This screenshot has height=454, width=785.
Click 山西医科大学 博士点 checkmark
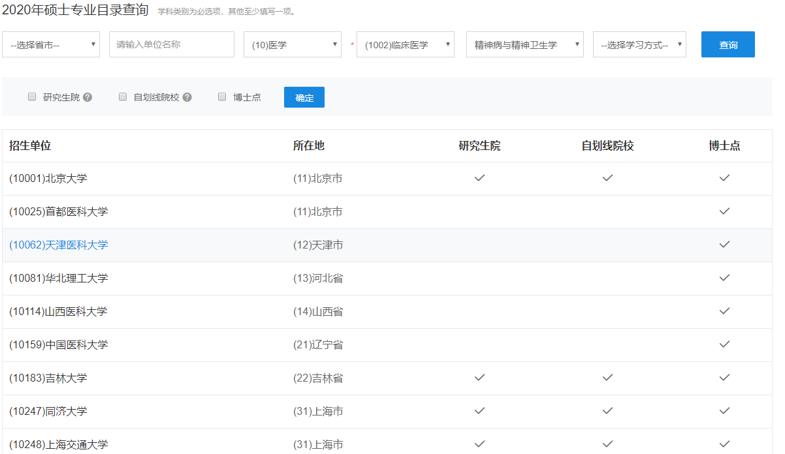(724, 310)
